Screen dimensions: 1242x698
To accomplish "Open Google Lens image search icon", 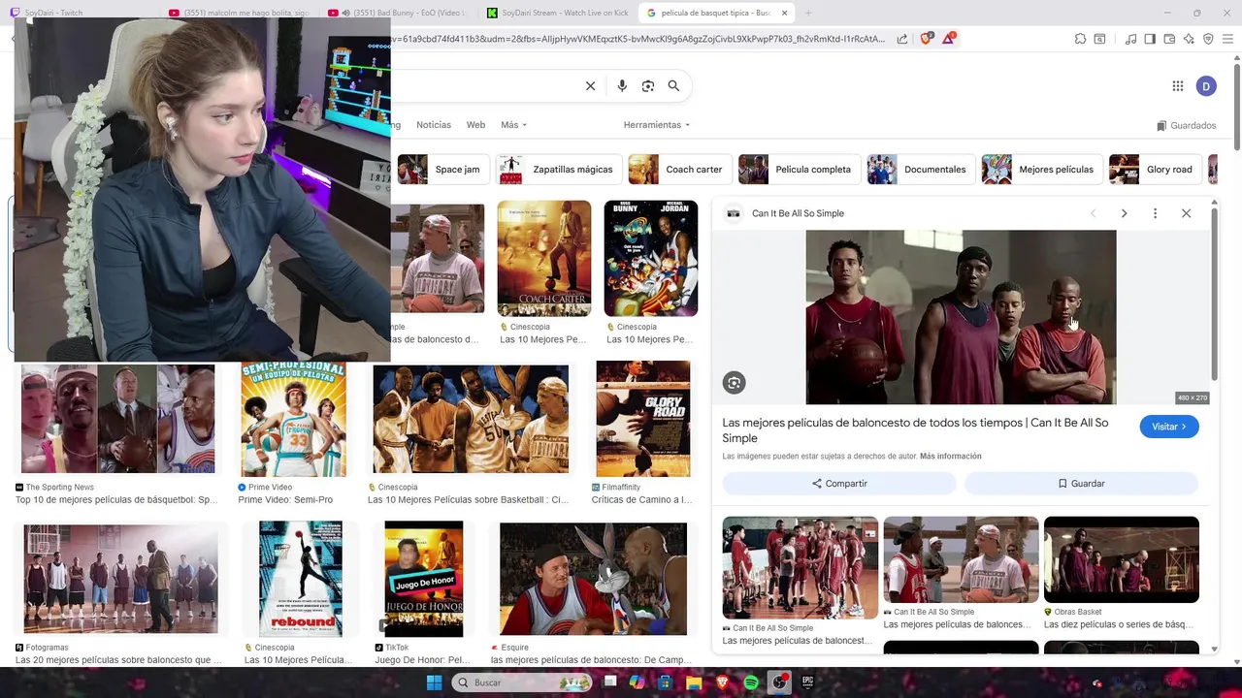I will tap(648, 86).
